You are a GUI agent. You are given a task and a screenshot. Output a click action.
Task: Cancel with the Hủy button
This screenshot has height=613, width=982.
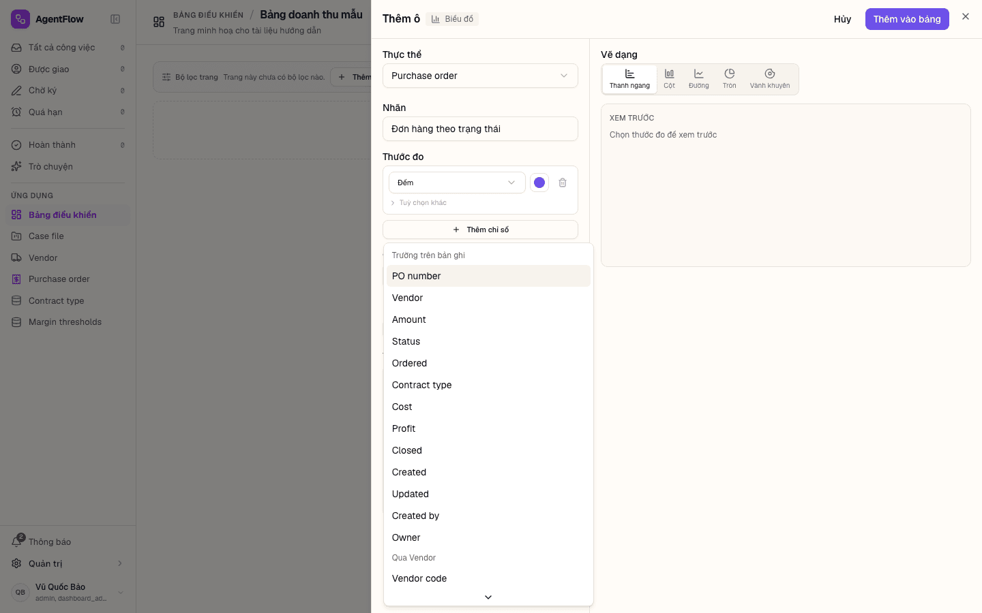tap(842, 19)
